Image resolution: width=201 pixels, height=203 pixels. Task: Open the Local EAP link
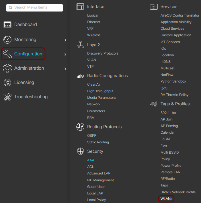[x=95, y=193]
